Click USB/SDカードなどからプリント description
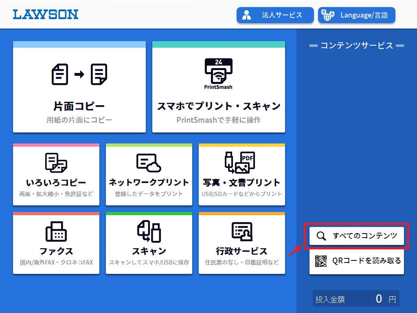The width and height of the screenshot is (417, 313). coord(242,194)
